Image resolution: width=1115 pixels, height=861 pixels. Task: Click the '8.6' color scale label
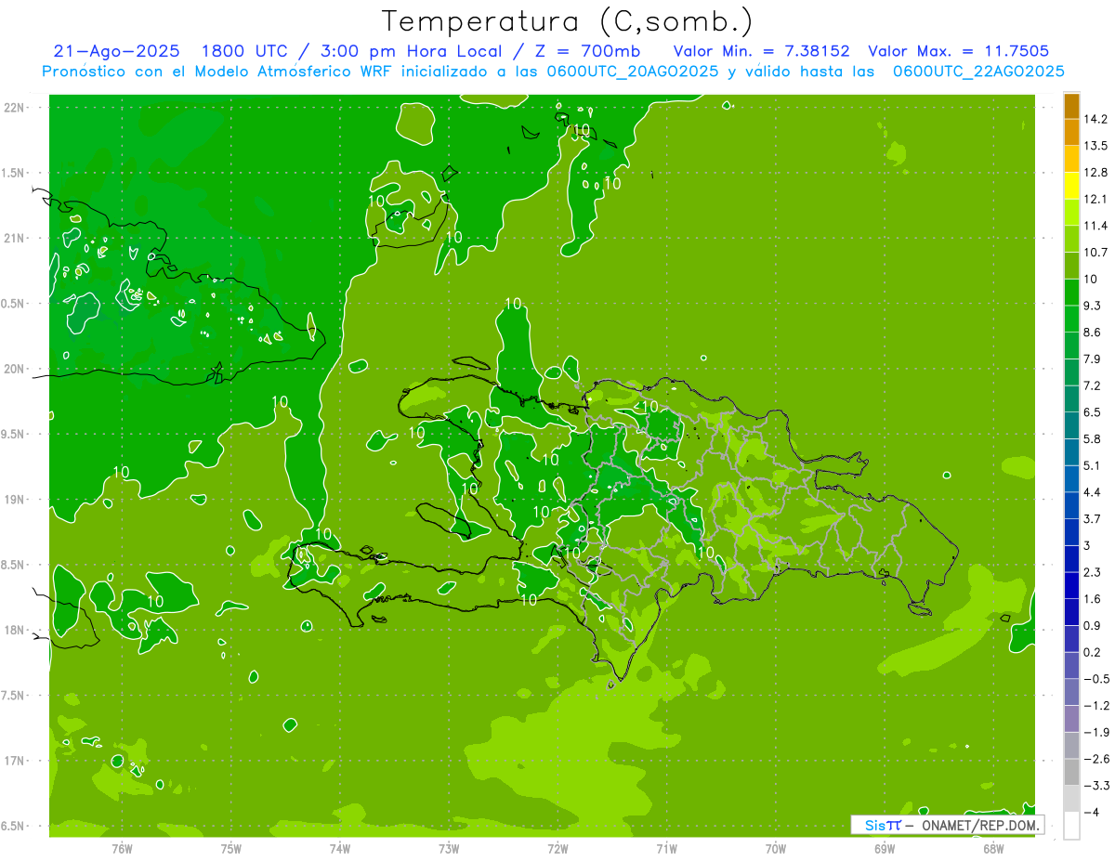(x=1092, y=333)
